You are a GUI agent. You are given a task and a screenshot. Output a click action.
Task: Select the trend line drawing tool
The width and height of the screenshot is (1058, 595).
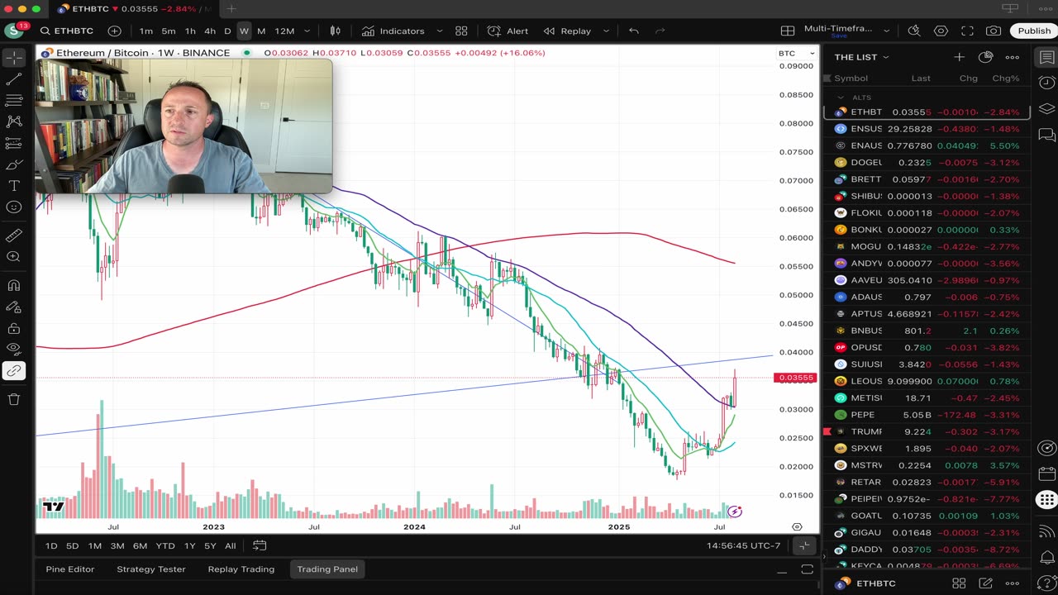[x=14, y=79]
